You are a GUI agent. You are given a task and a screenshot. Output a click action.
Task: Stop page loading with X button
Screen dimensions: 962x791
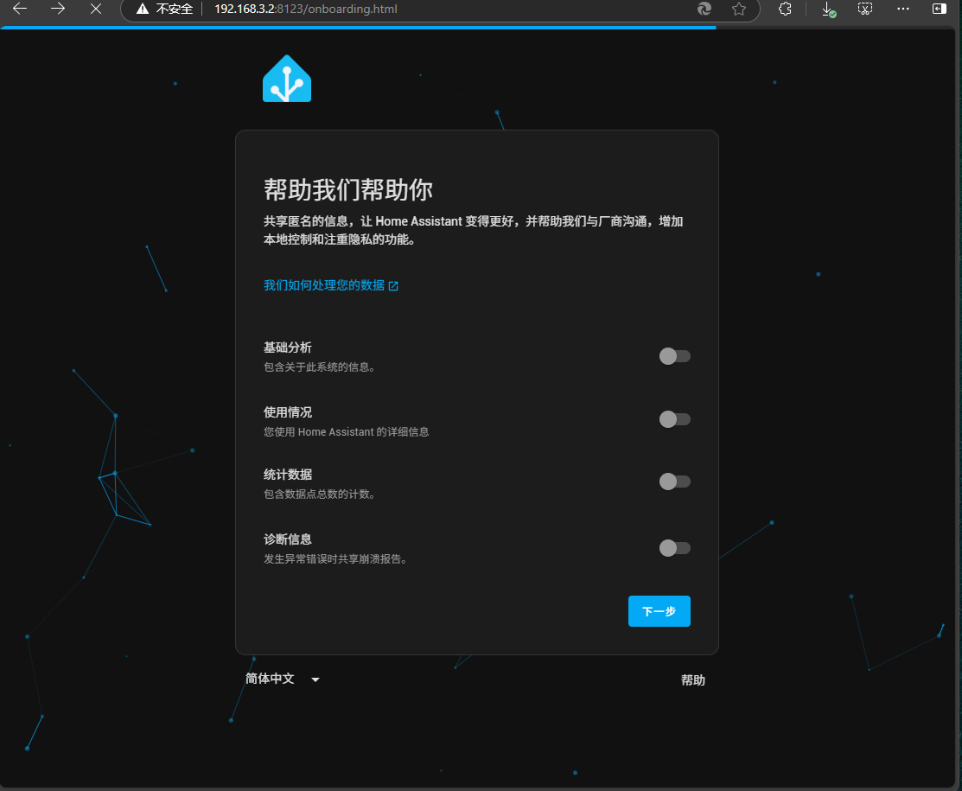tap(96, 9)
